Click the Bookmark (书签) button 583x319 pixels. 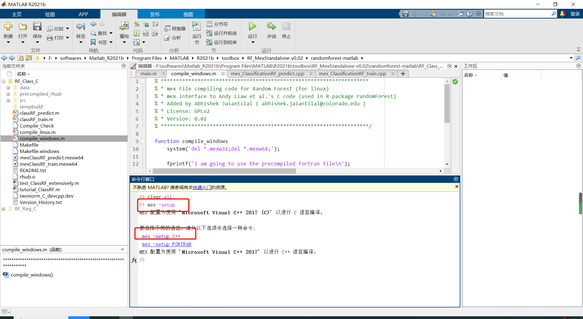(101, 42)
